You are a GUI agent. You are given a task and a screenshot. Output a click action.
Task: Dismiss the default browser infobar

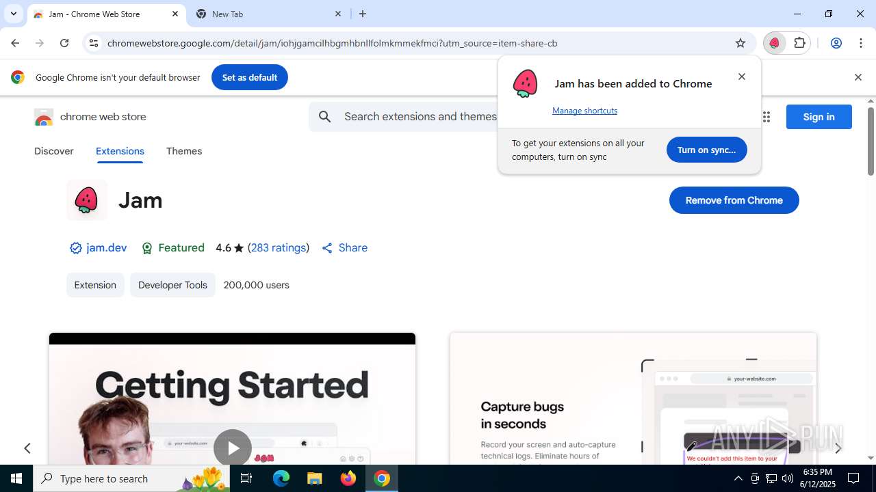858,77
